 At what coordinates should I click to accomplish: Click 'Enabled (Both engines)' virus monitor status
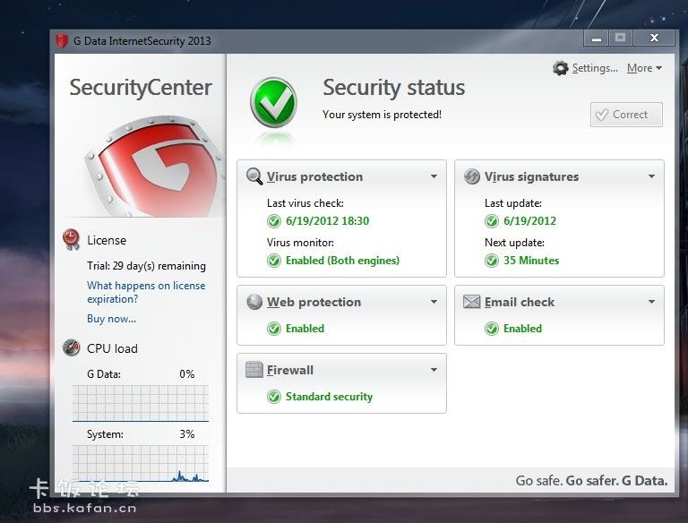[343, 261]
